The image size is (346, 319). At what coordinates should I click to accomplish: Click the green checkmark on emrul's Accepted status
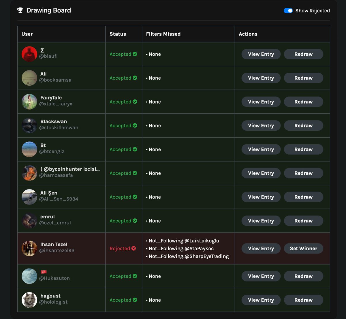click(x=135, y=221)
